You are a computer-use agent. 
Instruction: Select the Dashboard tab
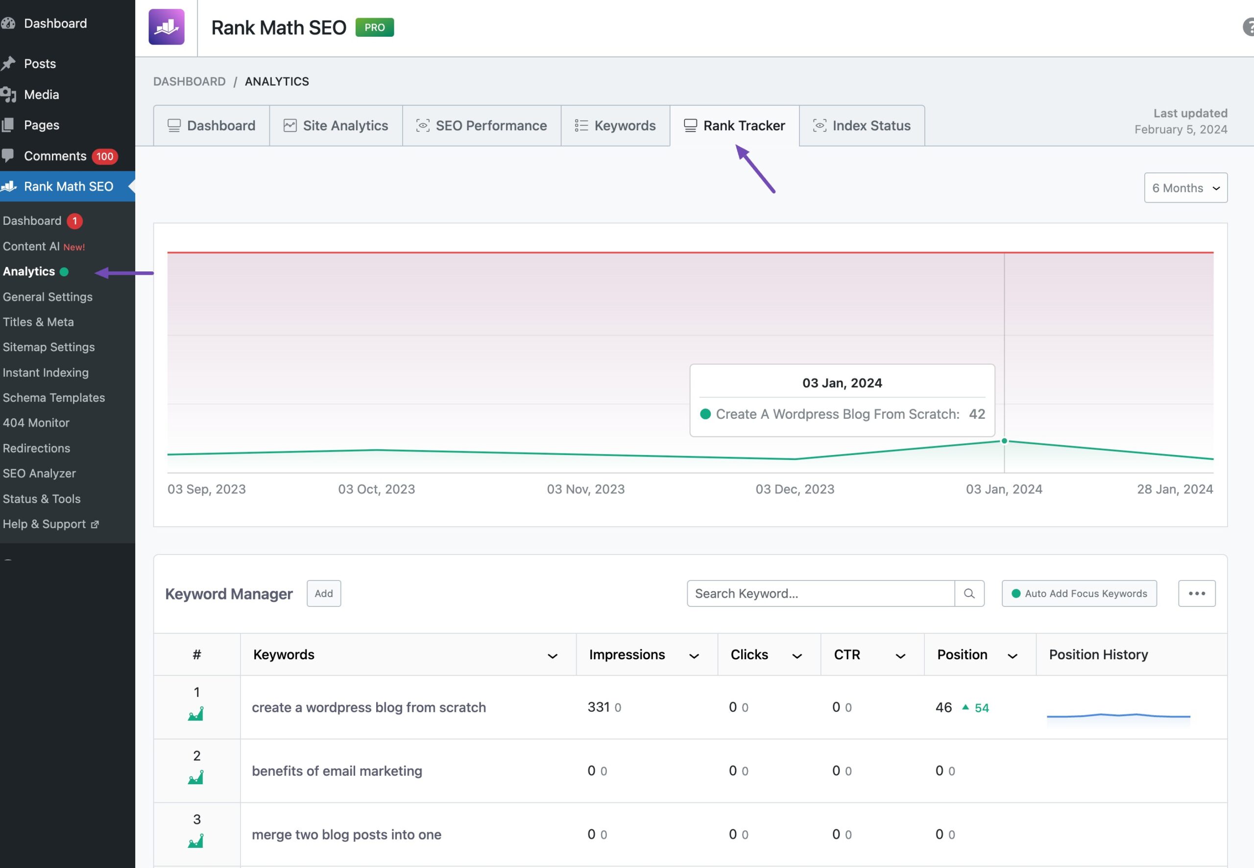click(212, 125)
